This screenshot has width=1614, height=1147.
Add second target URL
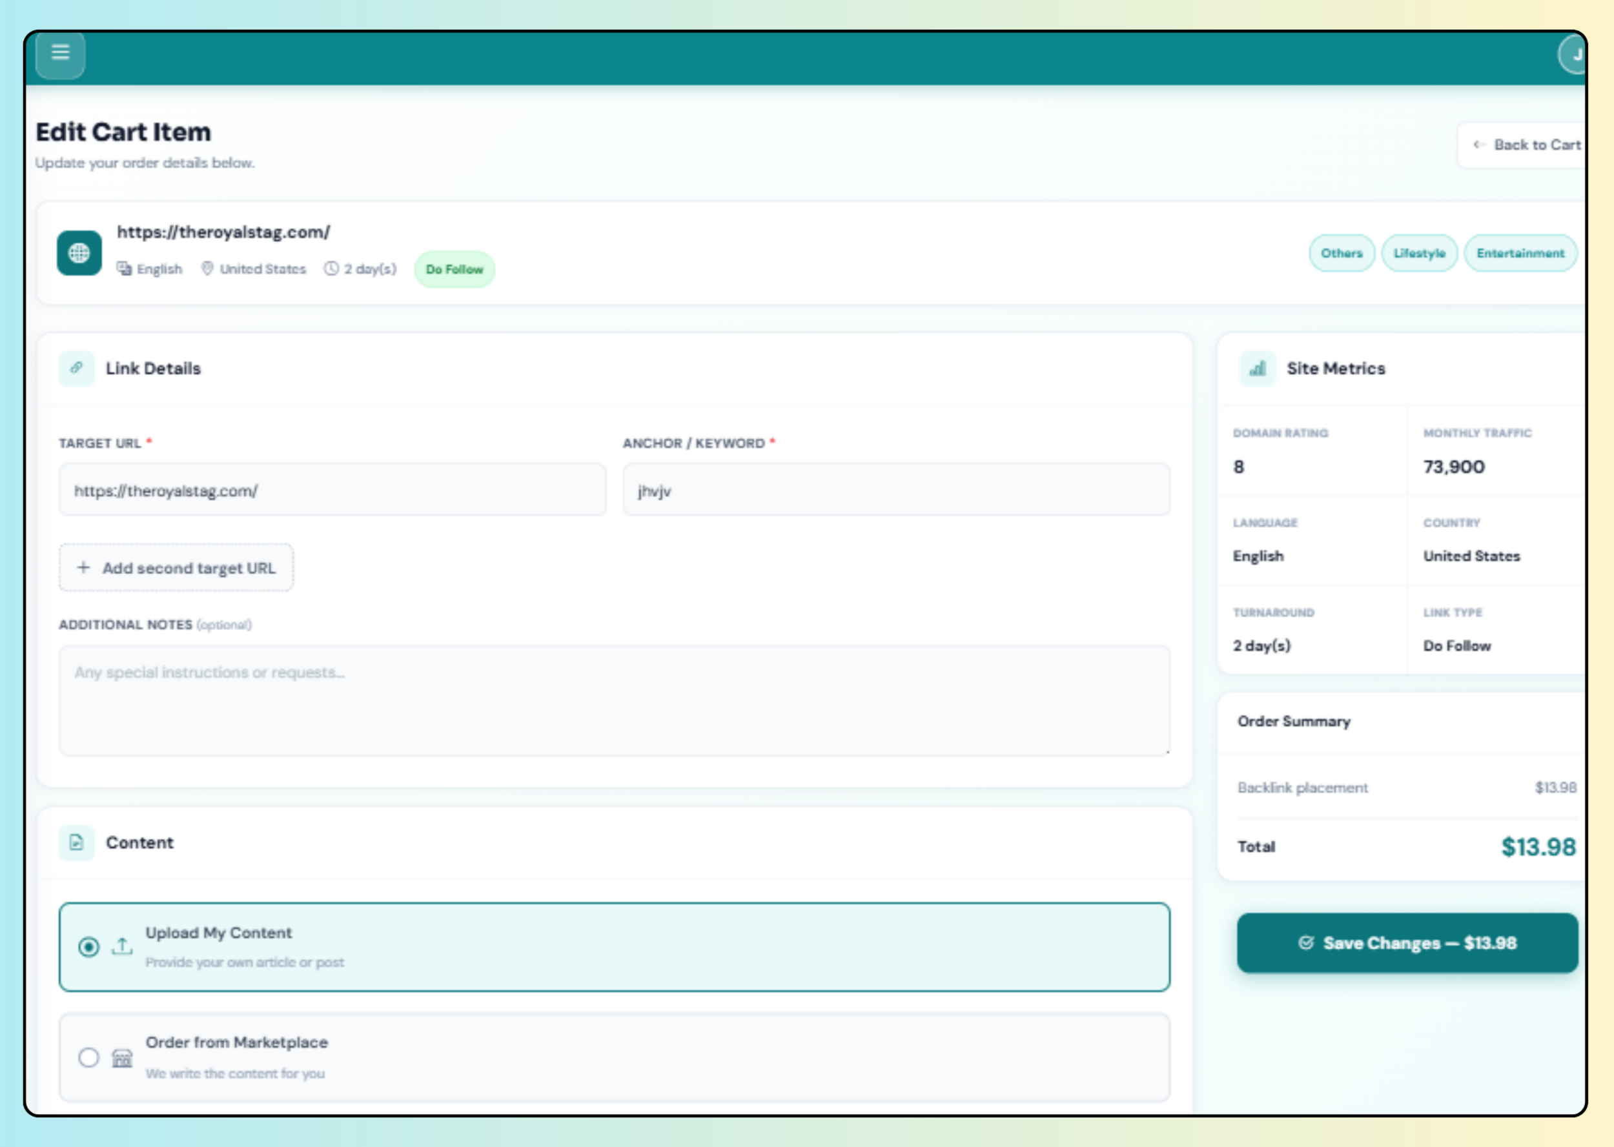coord(176,567)
